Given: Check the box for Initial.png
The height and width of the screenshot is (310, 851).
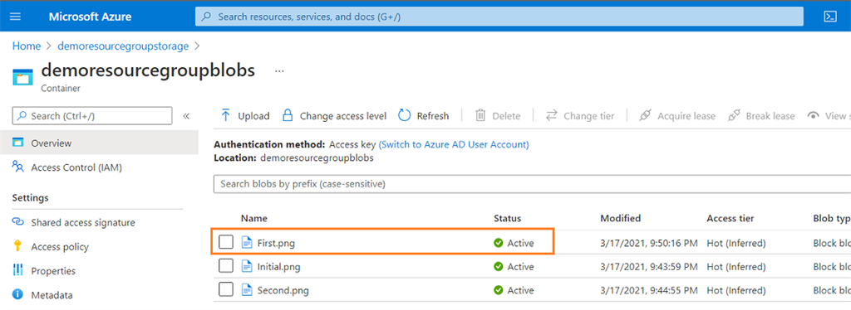Looking at the screenshot, I should pyautogui.click(x=226, y=266).
